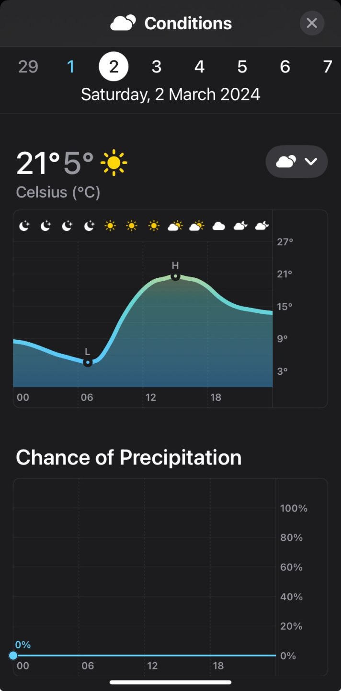The width and height of the screenshot is (341, 691).
Task: Tap the first sunny hourly icon
Action: [x=110, y=226]
